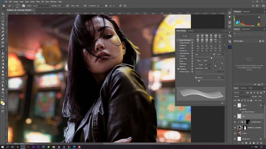Enable the Scattering checkbox
This screenshot has width=266, height=149.
(178, 46)
